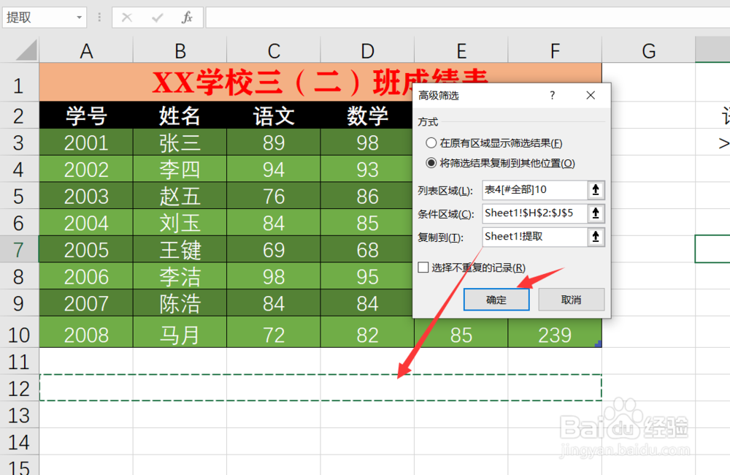Click cell containing 王键
730x475 pixels.
pyautogui.click(x=180, y=249)
